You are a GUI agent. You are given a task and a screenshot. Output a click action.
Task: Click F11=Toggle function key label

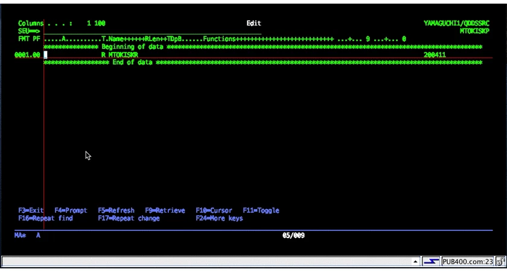pos(261,210)
